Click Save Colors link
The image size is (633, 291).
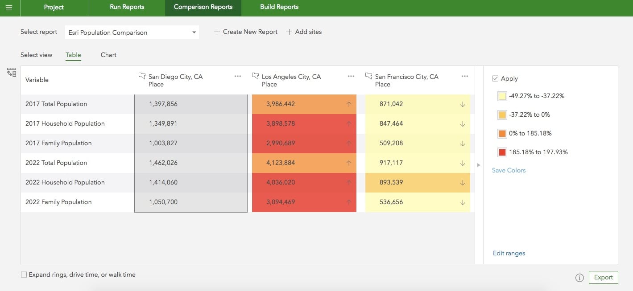coord(509,170)
